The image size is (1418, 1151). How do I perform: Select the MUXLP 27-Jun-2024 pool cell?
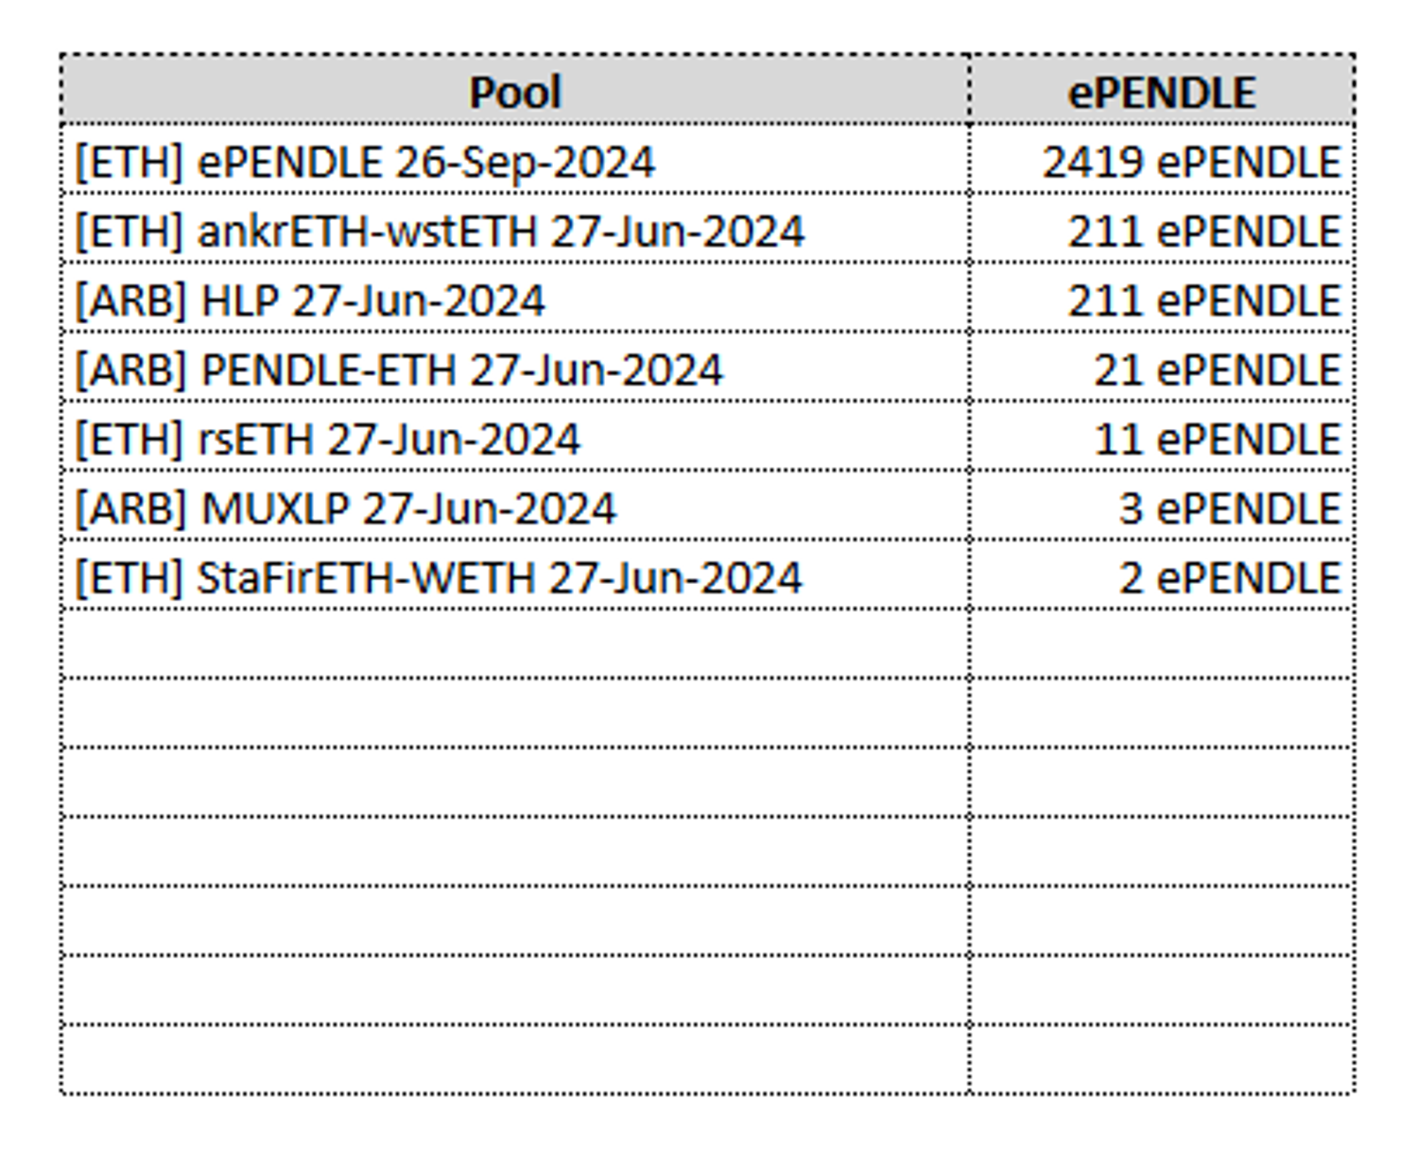tap(346, 508)
